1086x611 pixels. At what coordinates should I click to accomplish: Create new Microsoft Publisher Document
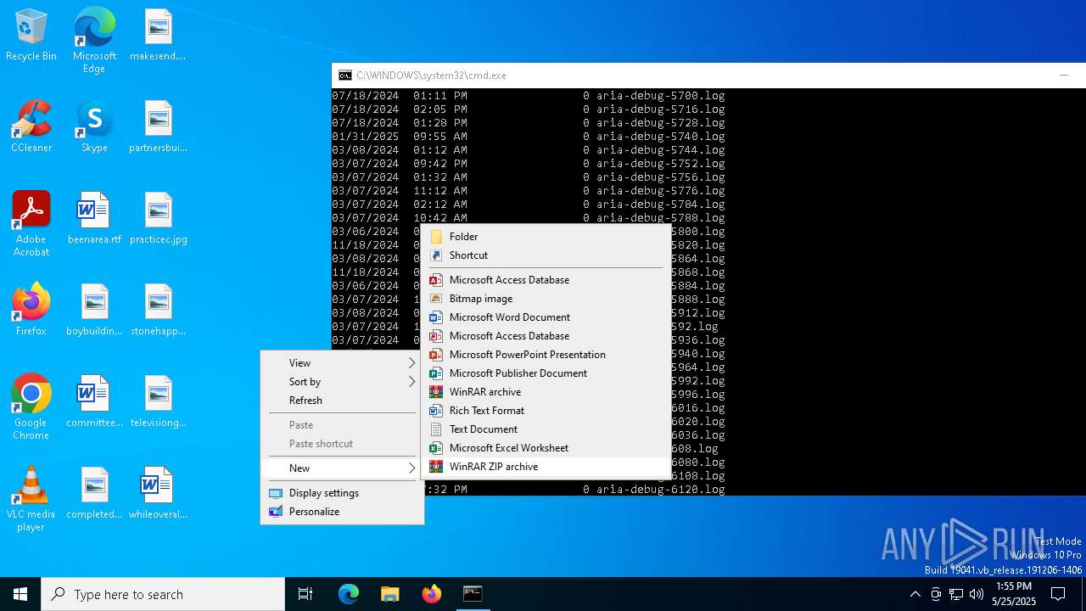(x=546, y=373)
